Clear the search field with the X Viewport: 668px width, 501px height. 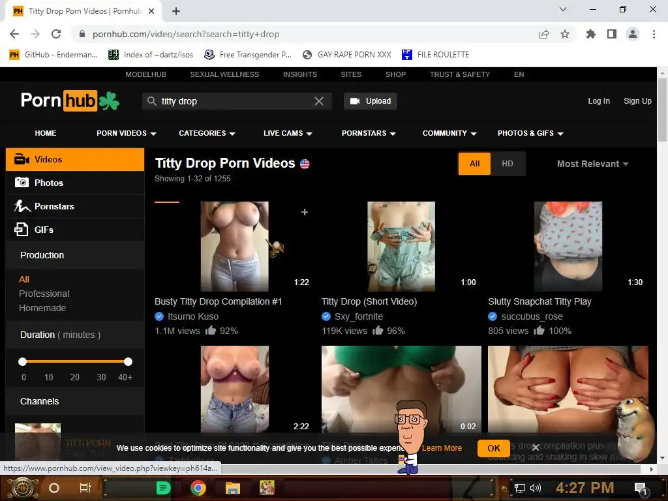[x=318, y=101]
